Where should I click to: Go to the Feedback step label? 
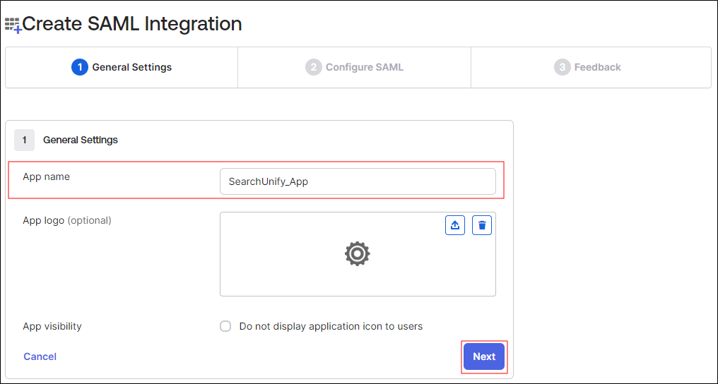tap(597, 67)
